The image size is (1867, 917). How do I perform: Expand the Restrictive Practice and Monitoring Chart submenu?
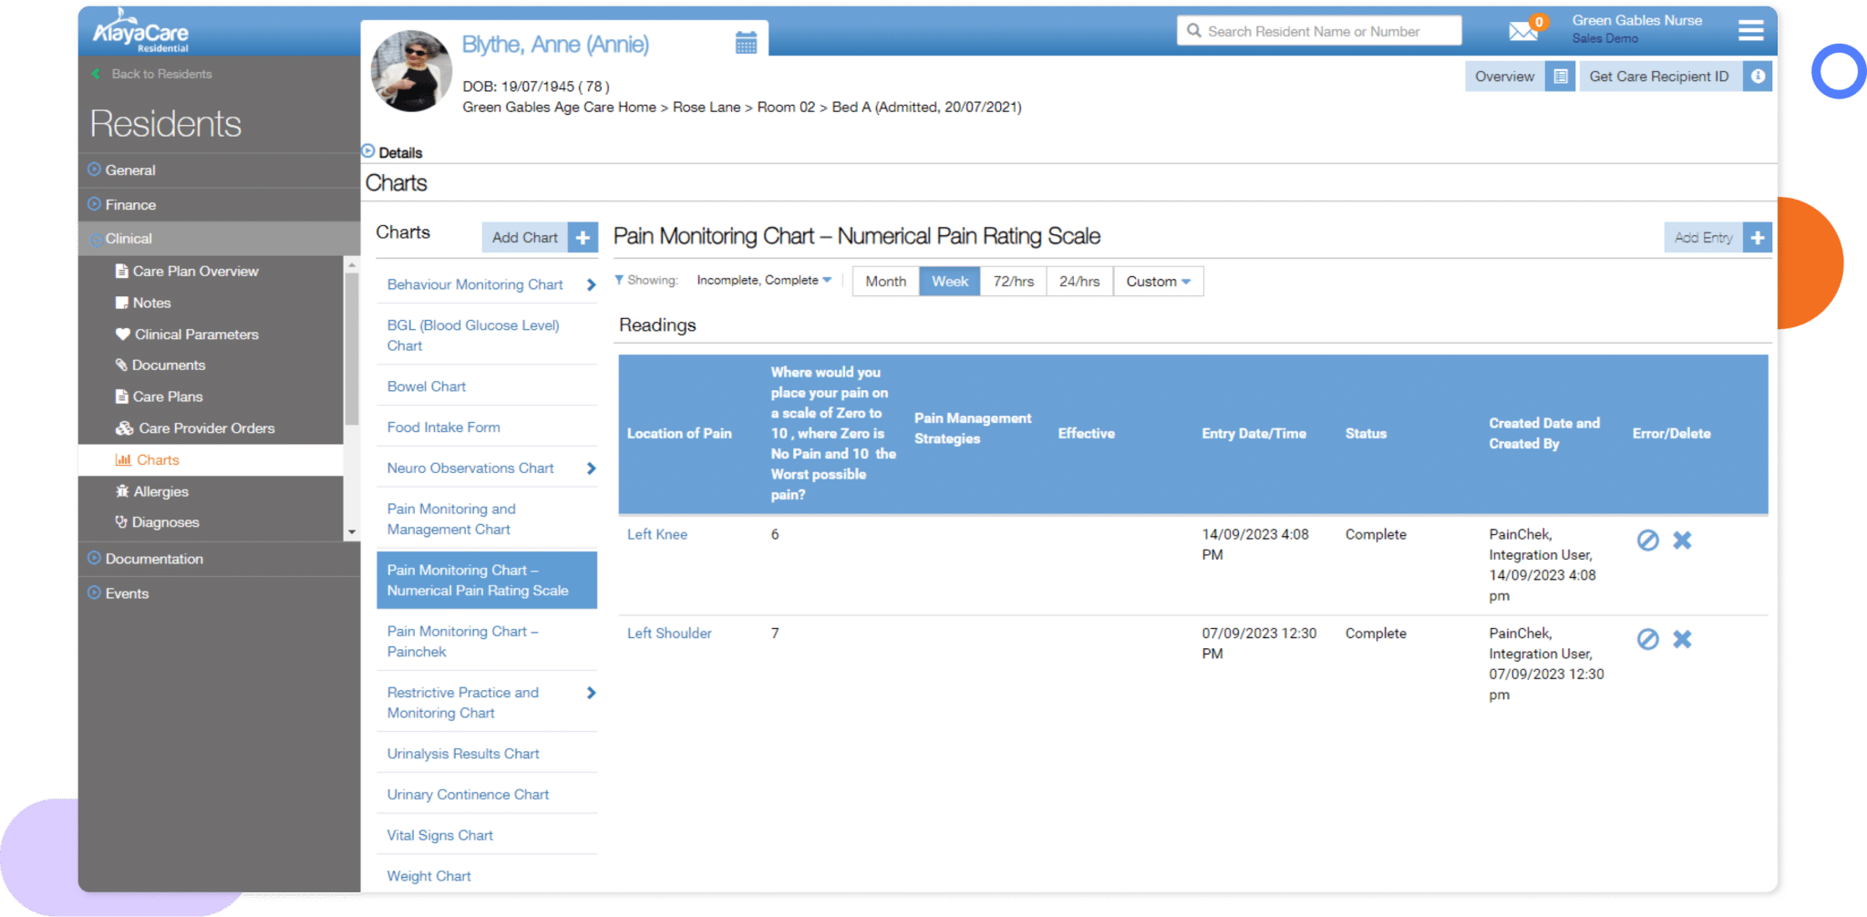pos(591,693)
